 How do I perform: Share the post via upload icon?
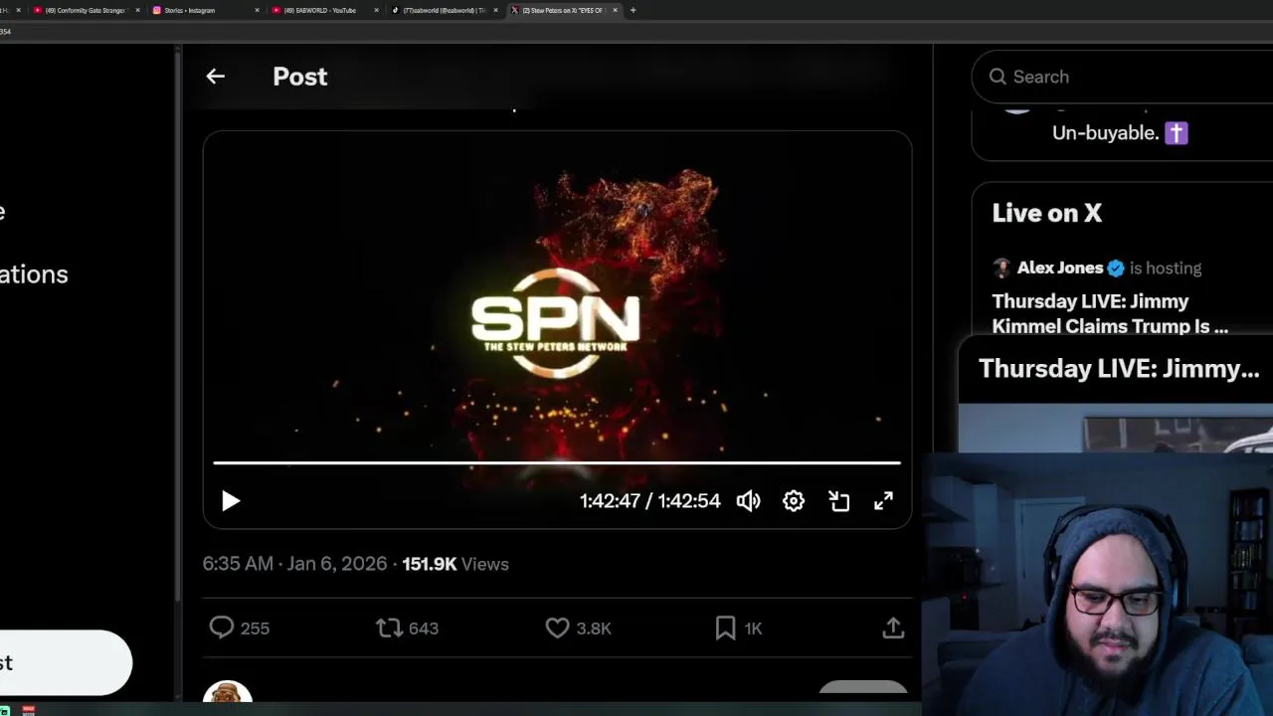click(x=893, y=627)
